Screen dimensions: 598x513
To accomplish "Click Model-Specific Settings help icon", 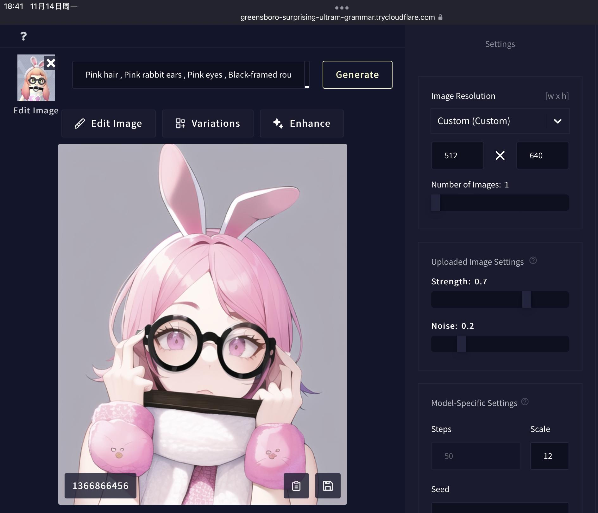I will click(x=525, y=402).
